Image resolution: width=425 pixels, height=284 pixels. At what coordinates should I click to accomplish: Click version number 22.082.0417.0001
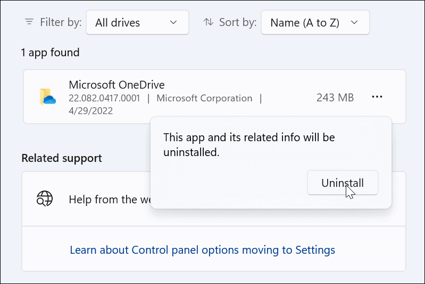(104, 98)
